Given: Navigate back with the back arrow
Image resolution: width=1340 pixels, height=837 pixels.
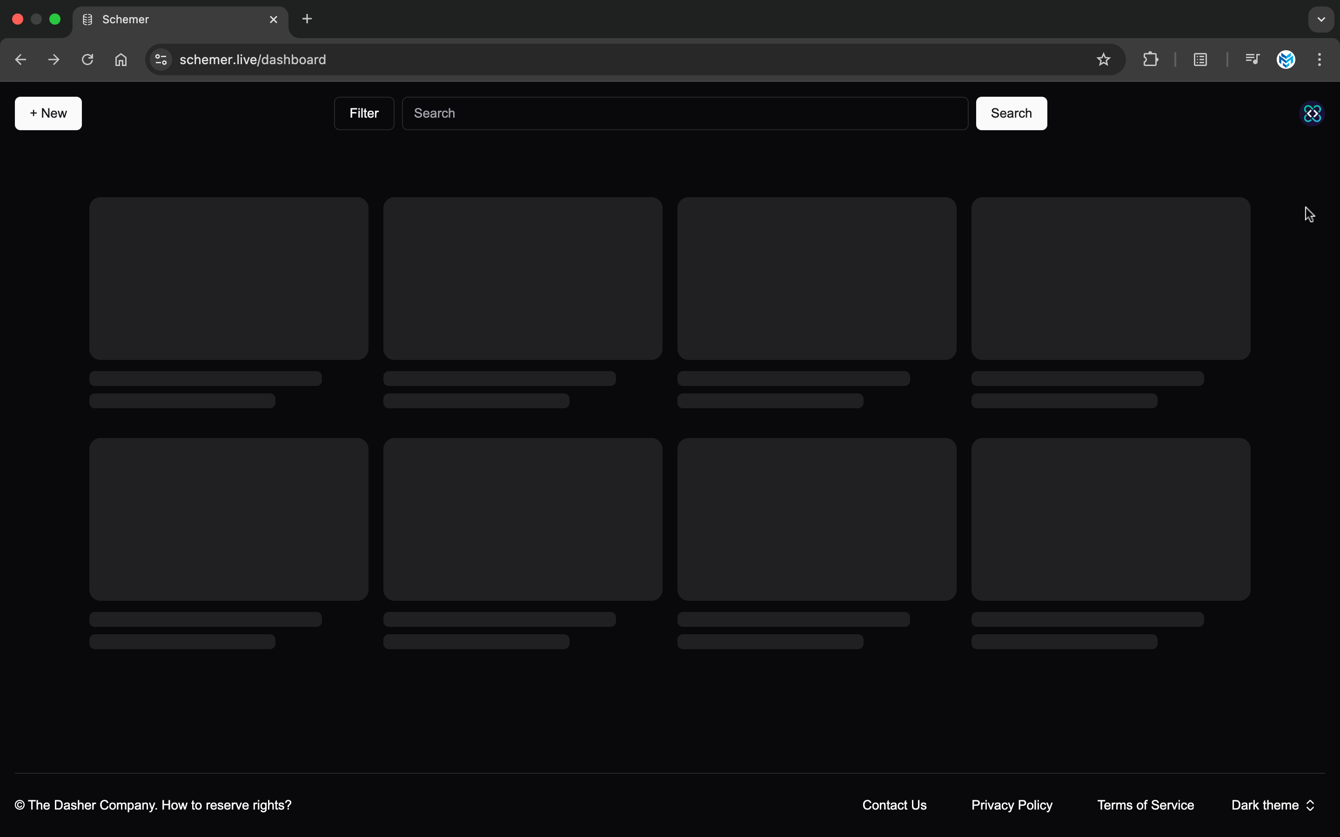Looking at the screenshot, I should coord(20,60).
